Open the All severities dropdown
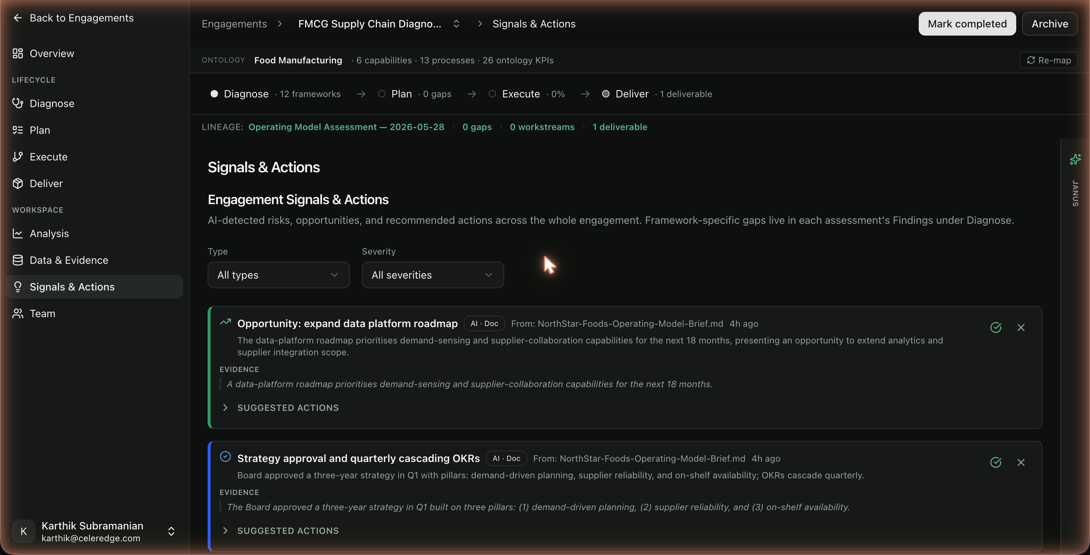1090x555 pixels. [432, 275]
